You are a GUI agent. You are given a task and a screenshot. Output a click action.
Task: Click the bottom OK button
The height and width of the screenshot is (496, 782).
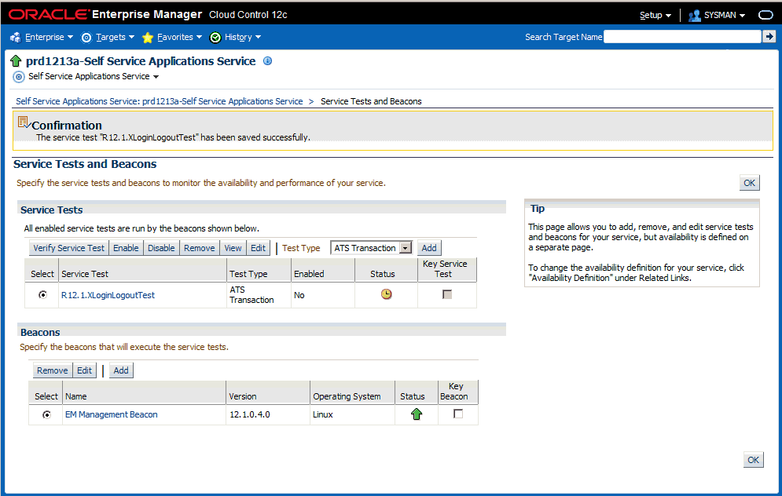[x=753, y=460]
